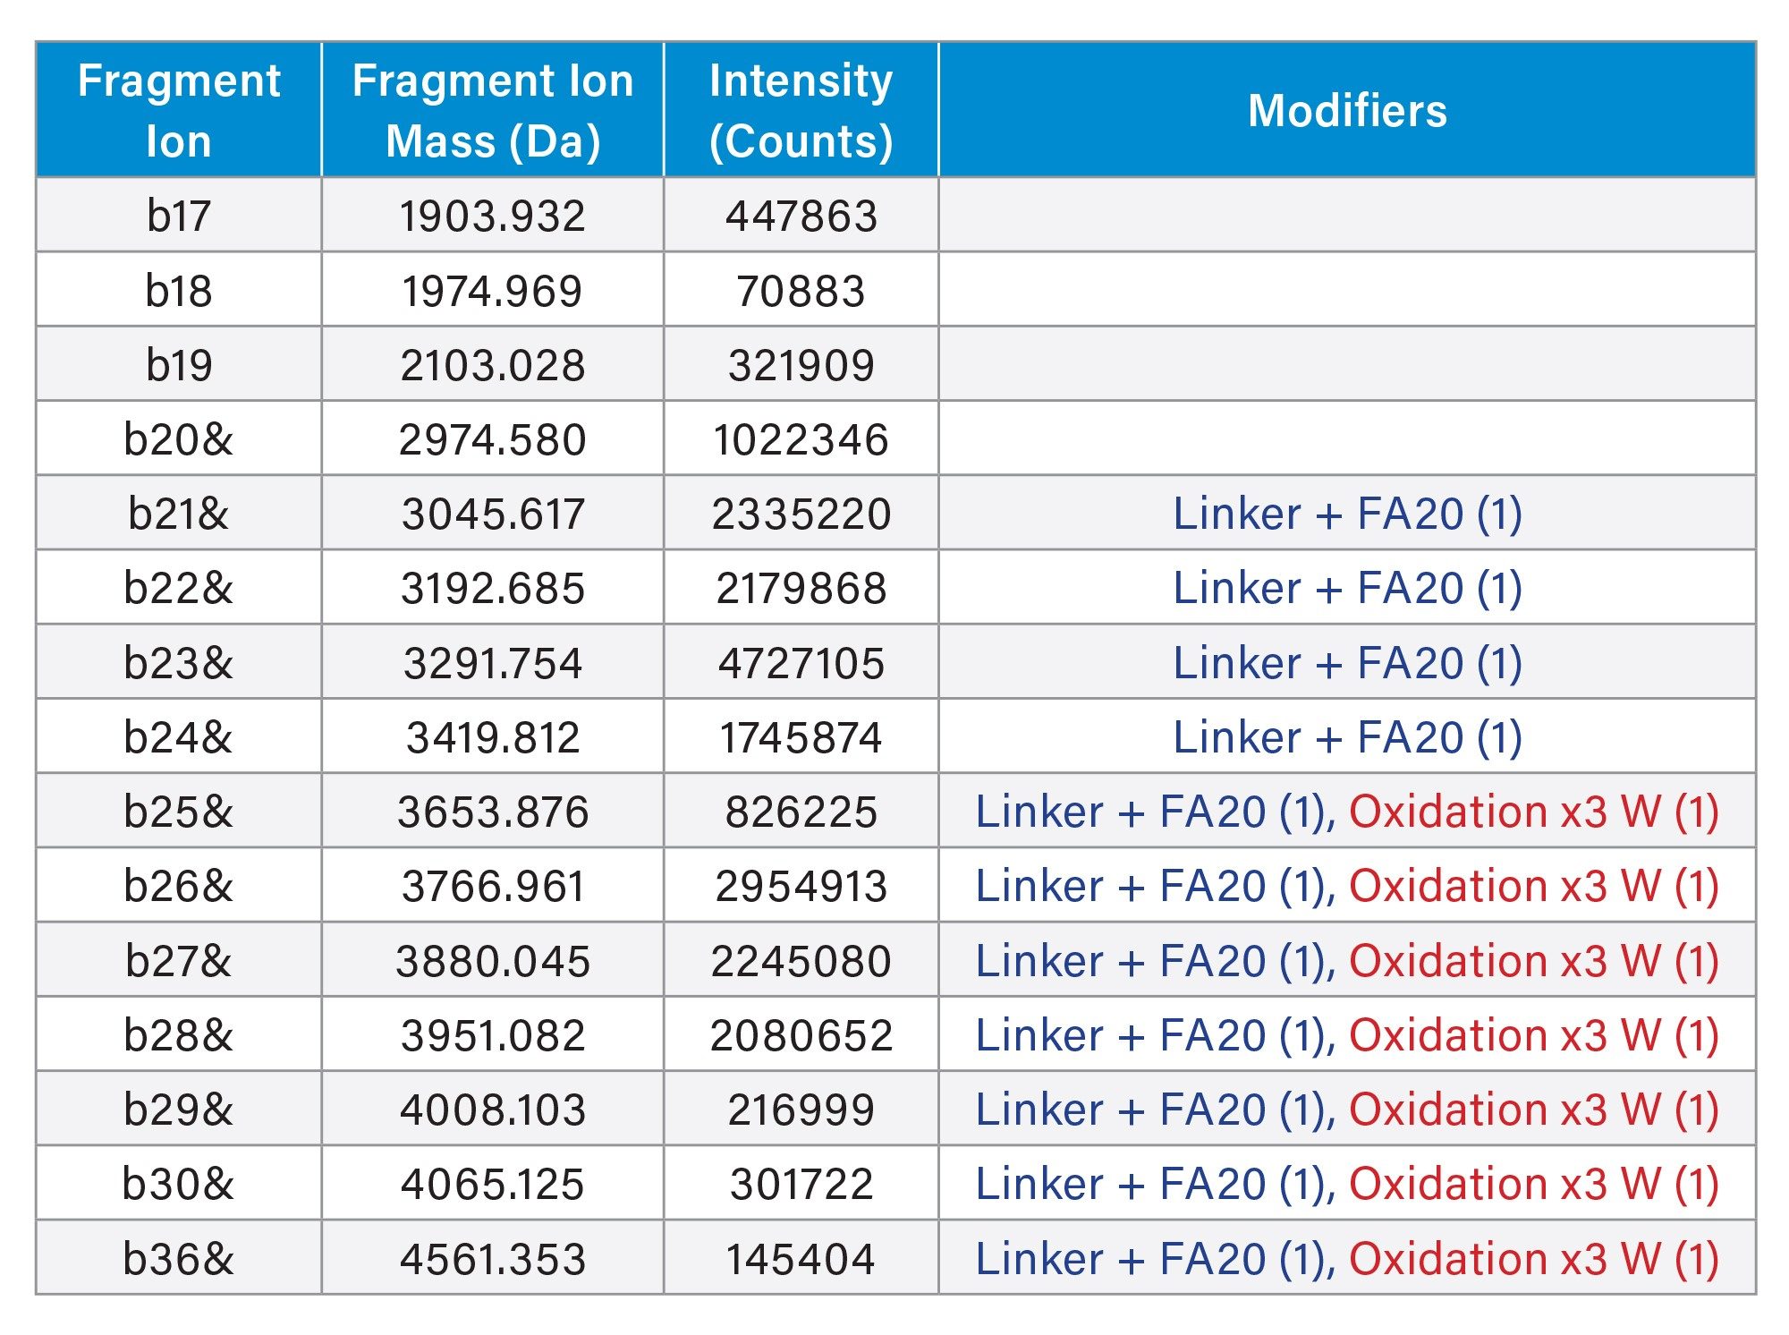The width and height of the screenshot is (1789, 1335).
Task: Select the modifier text in the b24& row
Action: pos(1347,737)
